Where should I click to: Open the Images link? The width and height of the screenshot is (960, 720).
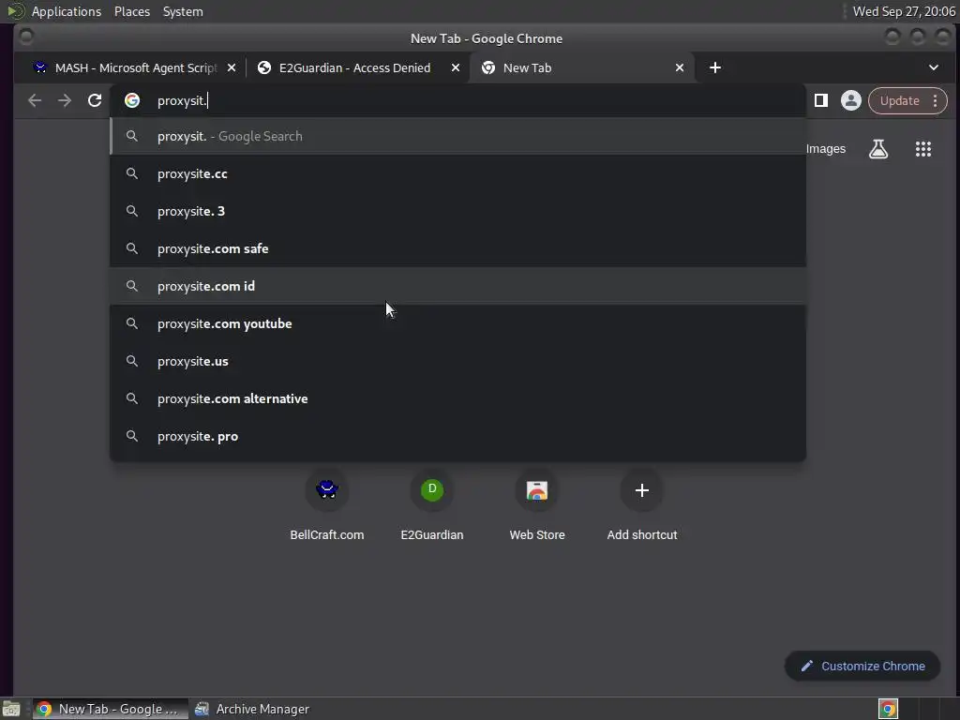826,149
